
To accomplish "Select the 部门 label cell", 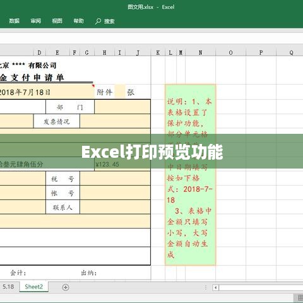I will coord(70,107).
